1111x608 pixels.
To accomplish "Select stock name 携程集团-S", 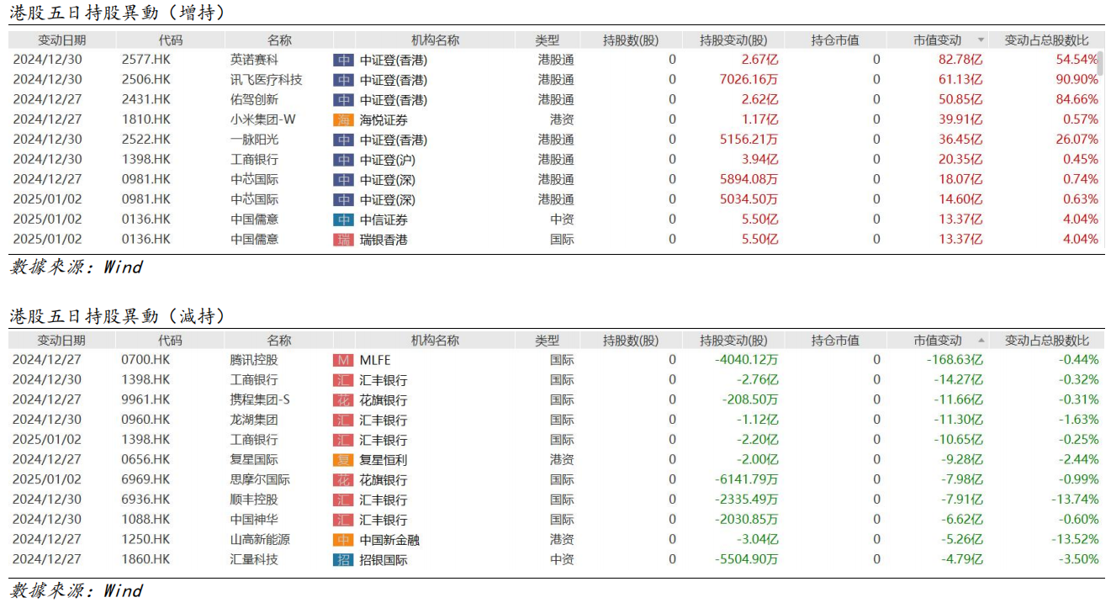I will click(x=261, y=400).
